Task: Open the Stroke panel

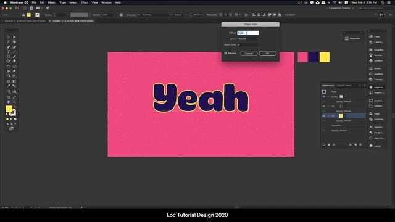Action: (x=375, y=68)
